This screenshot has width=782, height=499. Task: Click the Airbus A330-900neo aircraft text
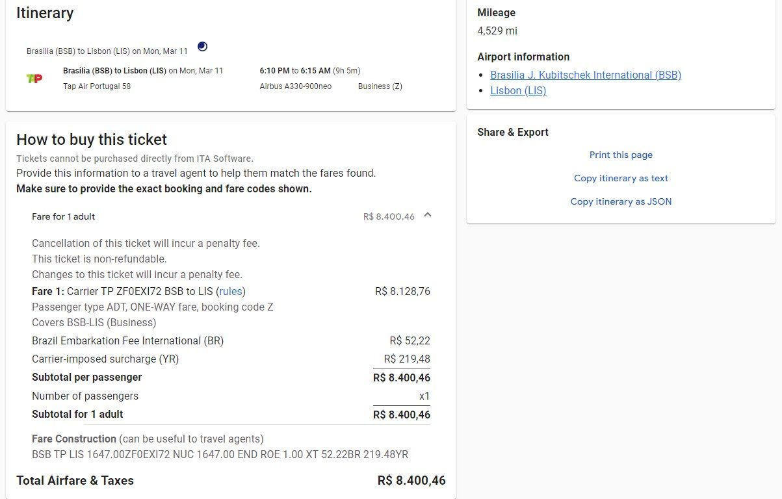click(296, 86)
